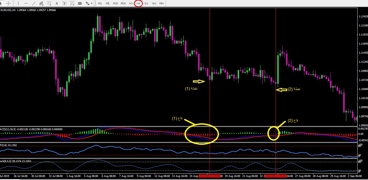Click the MN monthly timeframe button
The image size is (368, 180).
(x=162, y=4)
